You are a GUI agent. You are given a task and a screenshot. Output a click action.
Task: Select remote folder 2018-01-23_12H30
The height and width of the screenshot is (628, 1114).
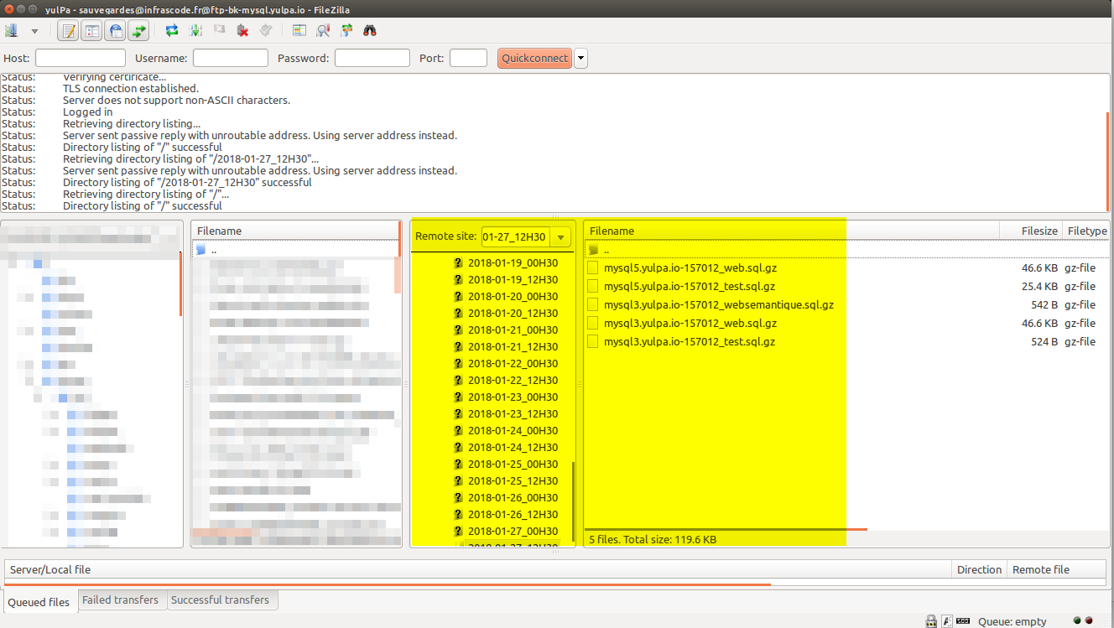pyautogui.click(x=513, y=413)
